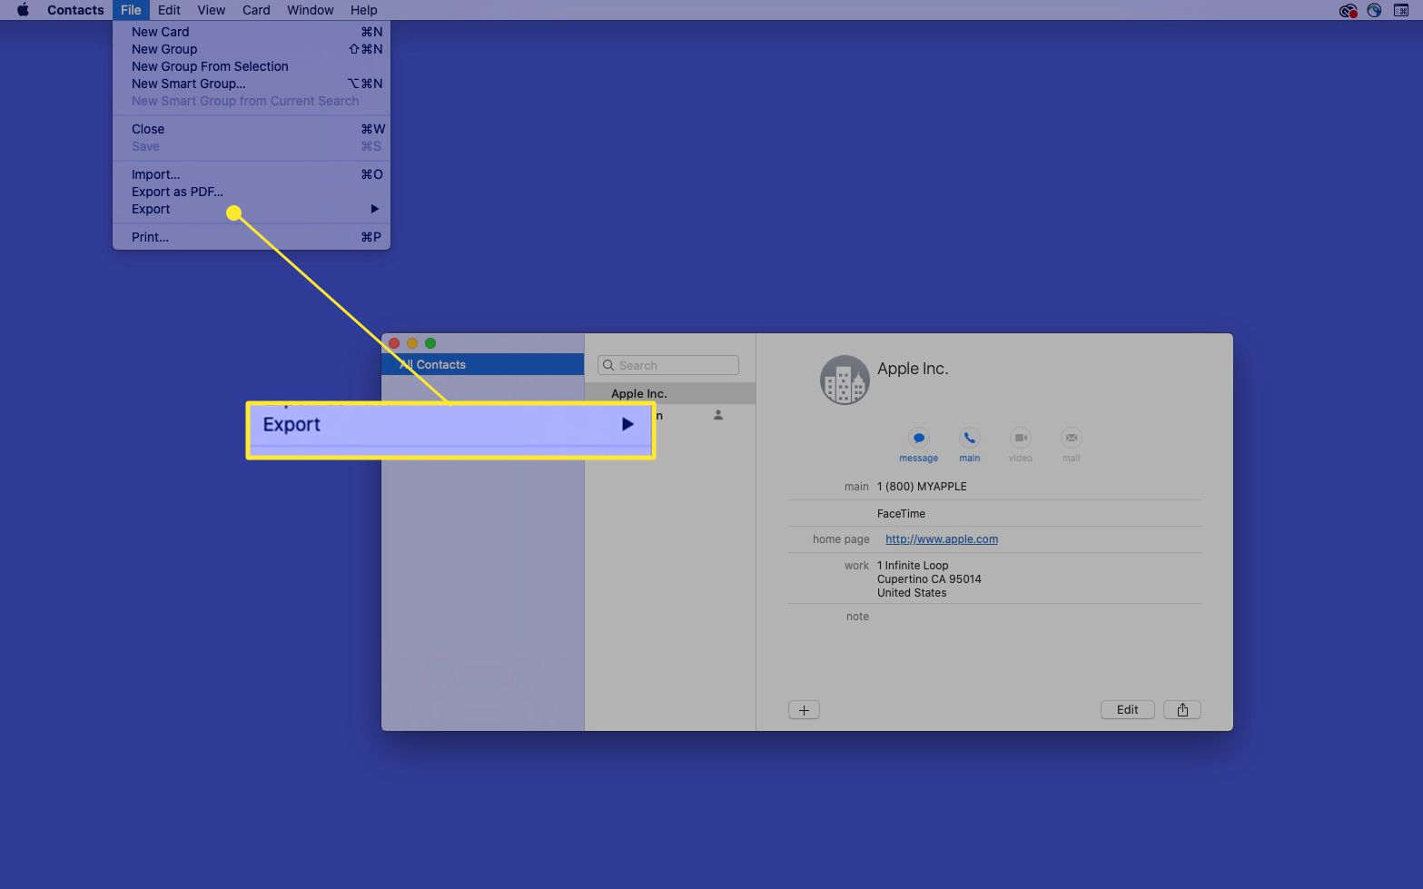
Task: Open the Window menu
Action: point(311,10)
